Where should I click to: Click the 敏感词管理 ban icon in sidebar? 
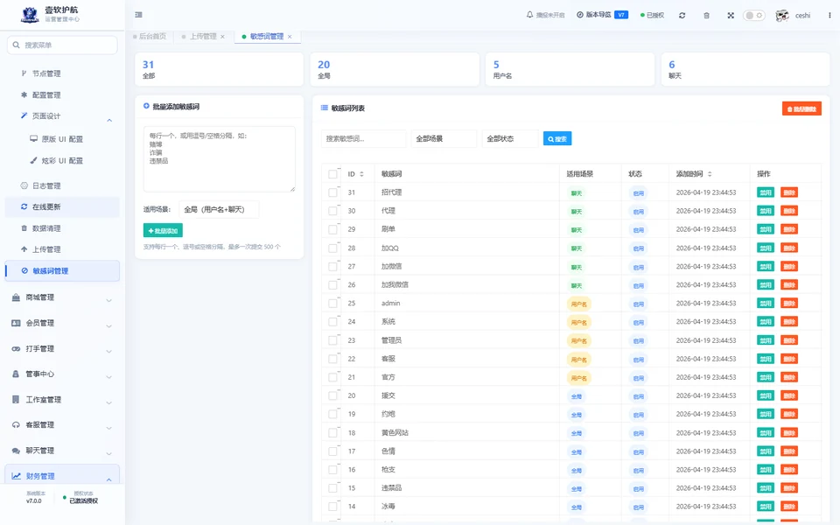point(24,270)
